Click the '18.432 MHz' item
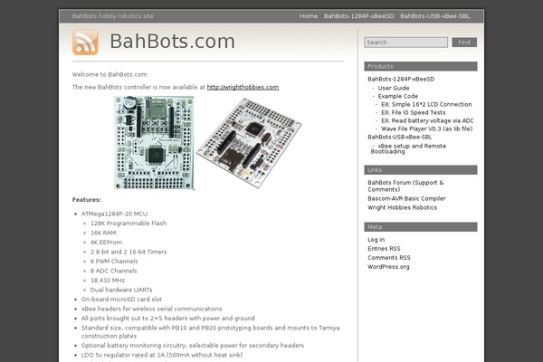Screen dimensions: 543x362 [x=108, y=281]
